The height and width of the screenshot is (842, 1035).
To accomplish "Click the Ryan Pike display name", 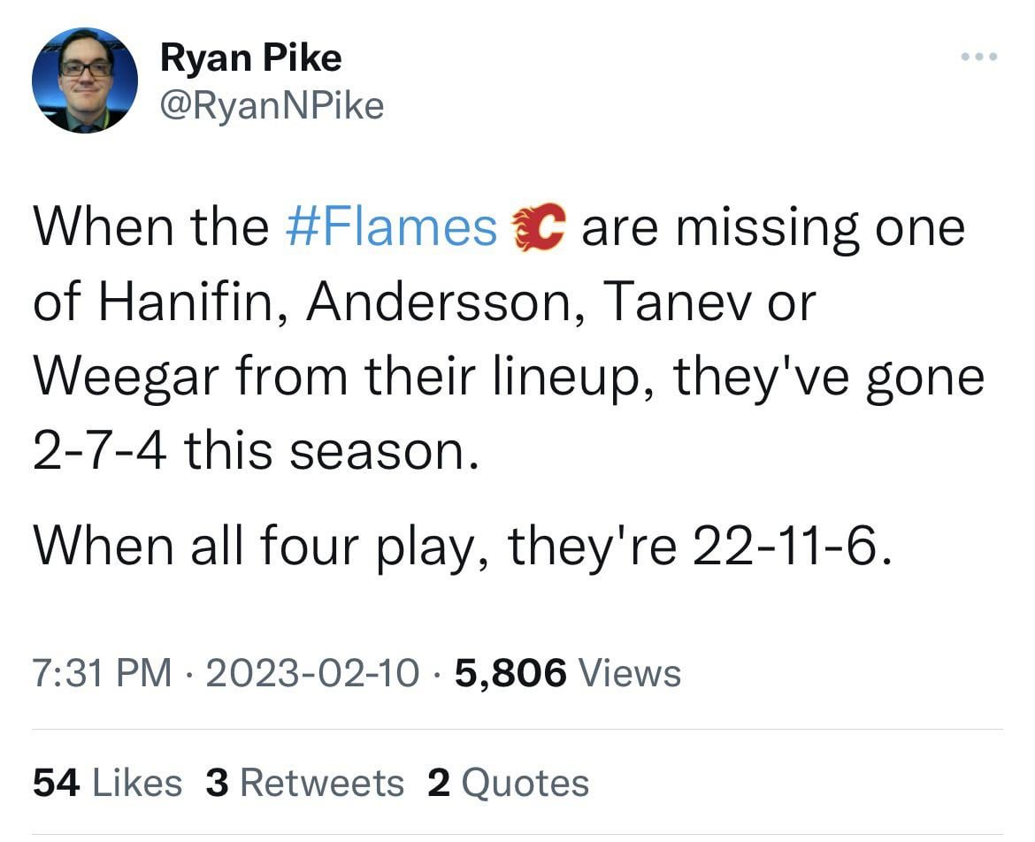I will 250,59.
